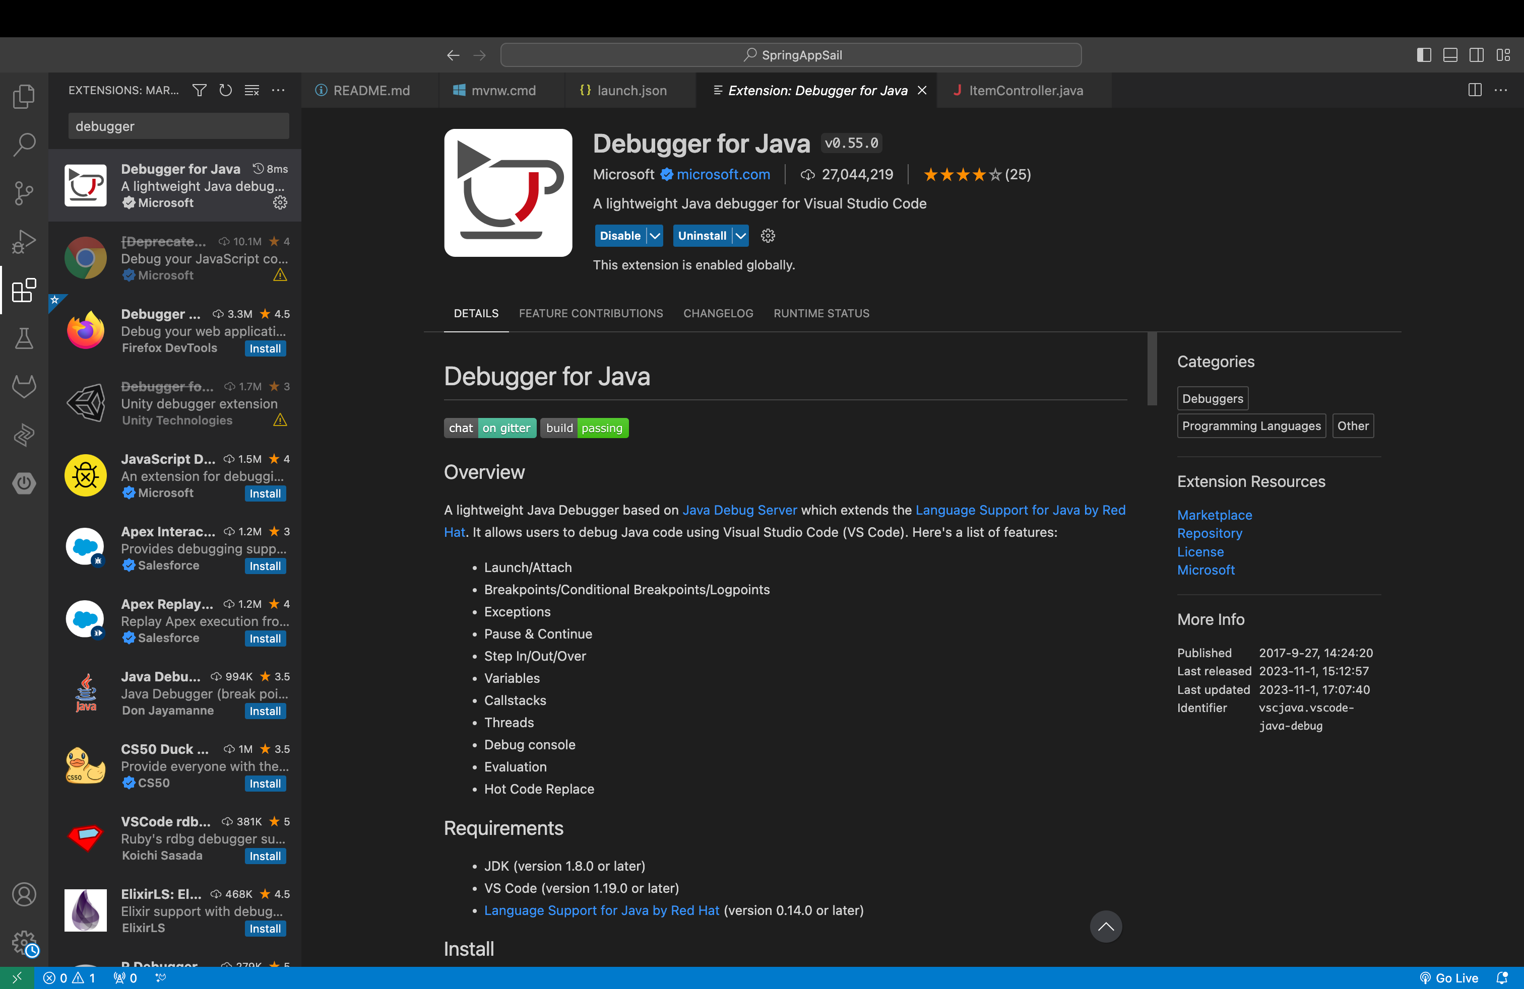Expand the extension settings gear dropdown
The image size is (1524, 989).
point(769,235)
